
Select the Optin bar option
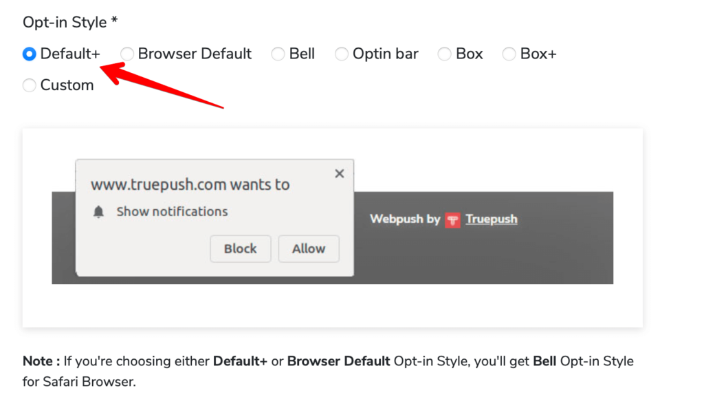[x=342, y=53]
